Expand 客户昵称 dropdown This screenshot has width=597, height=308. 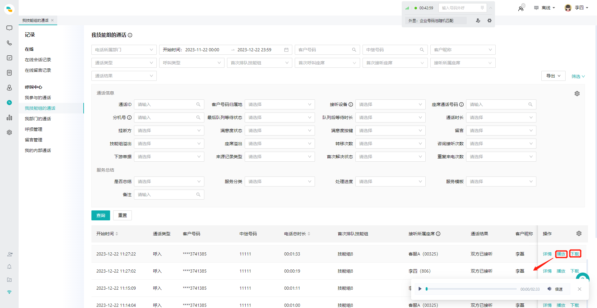463,50
